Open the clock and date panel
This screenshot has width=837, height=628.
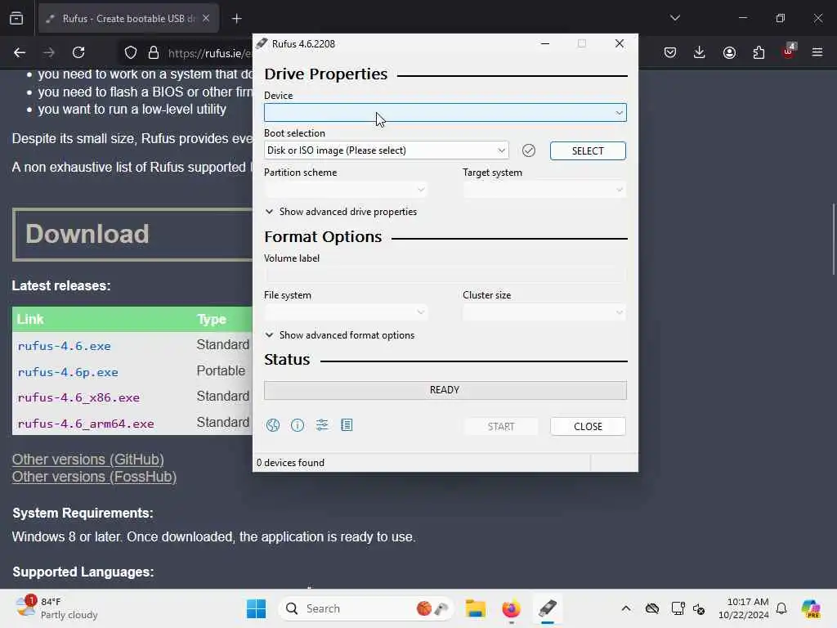743,608
